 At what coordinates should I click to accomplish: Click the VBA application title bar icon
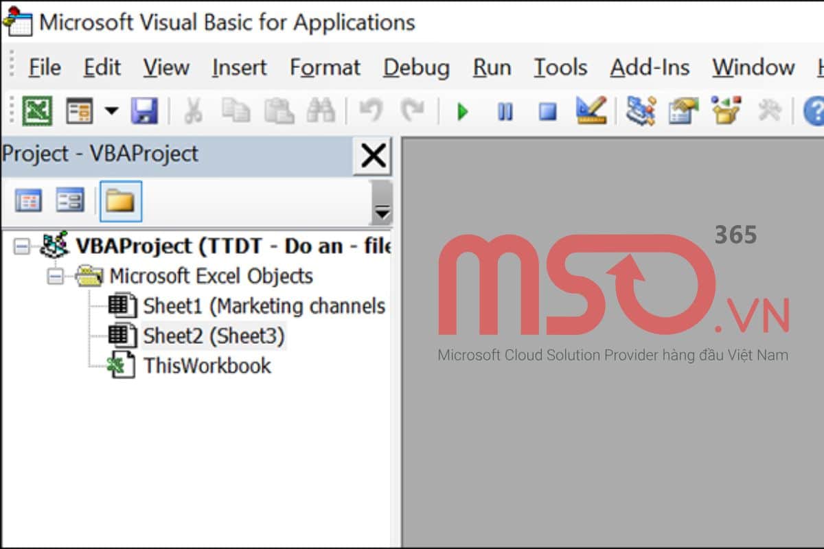17,21
